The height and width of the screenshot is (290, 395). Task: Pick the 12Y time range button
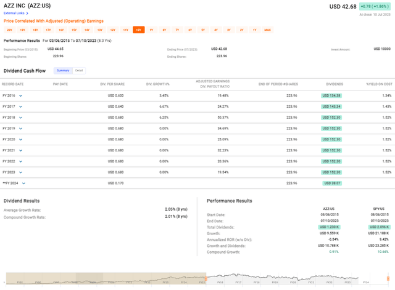point(113,30)
